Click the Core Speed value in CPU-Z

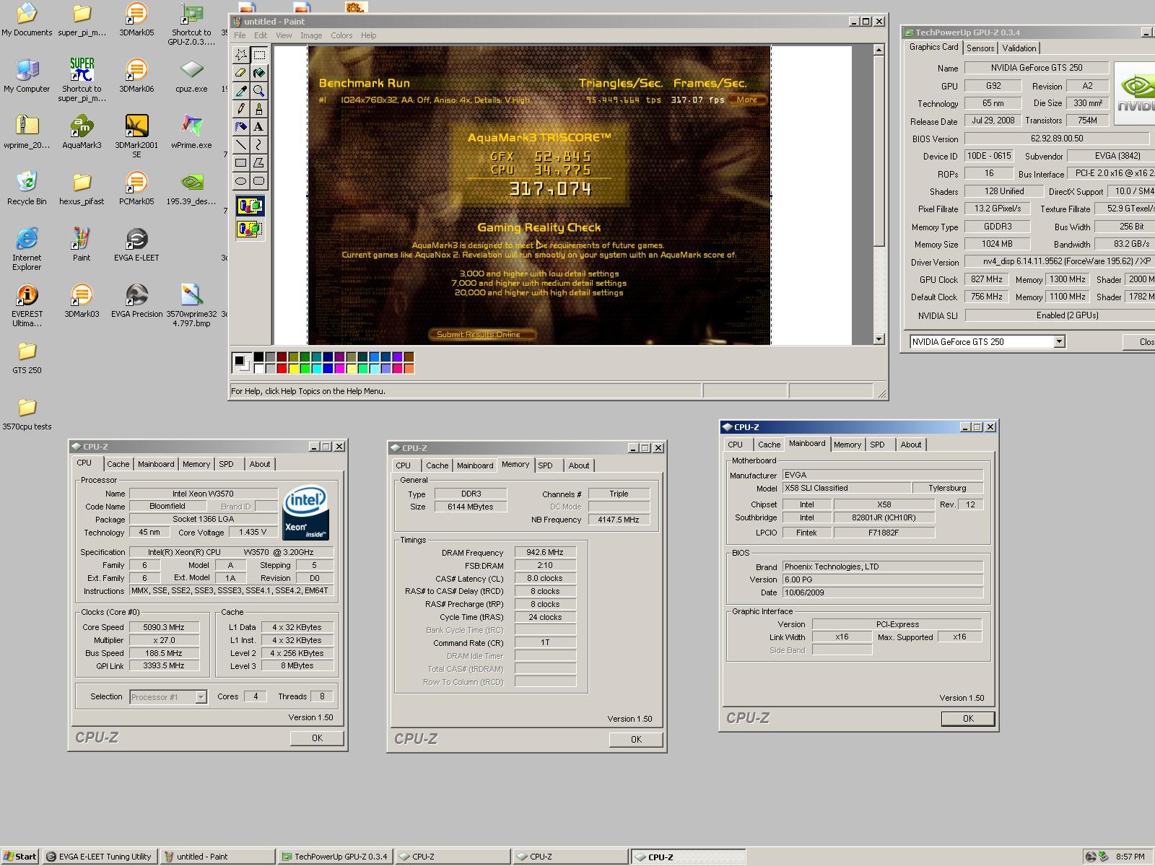coord(165,627)
